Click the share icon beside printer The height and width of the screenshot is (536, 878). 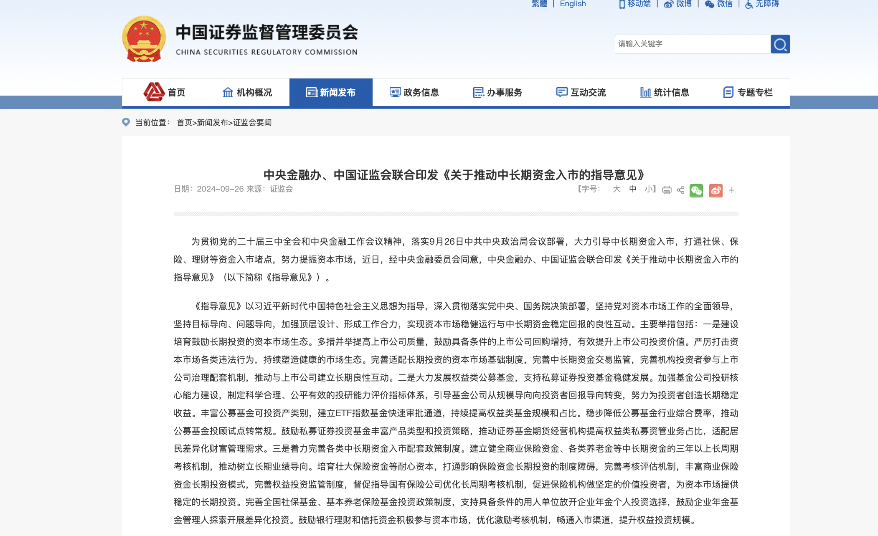tap(680, 190)
